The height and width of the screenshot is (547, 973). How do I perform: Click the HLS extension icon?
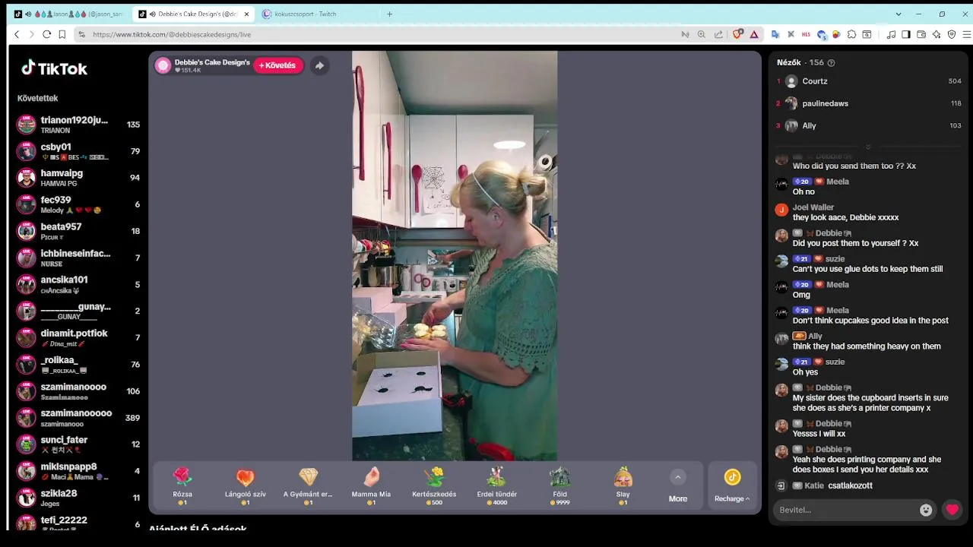[806, 34]
